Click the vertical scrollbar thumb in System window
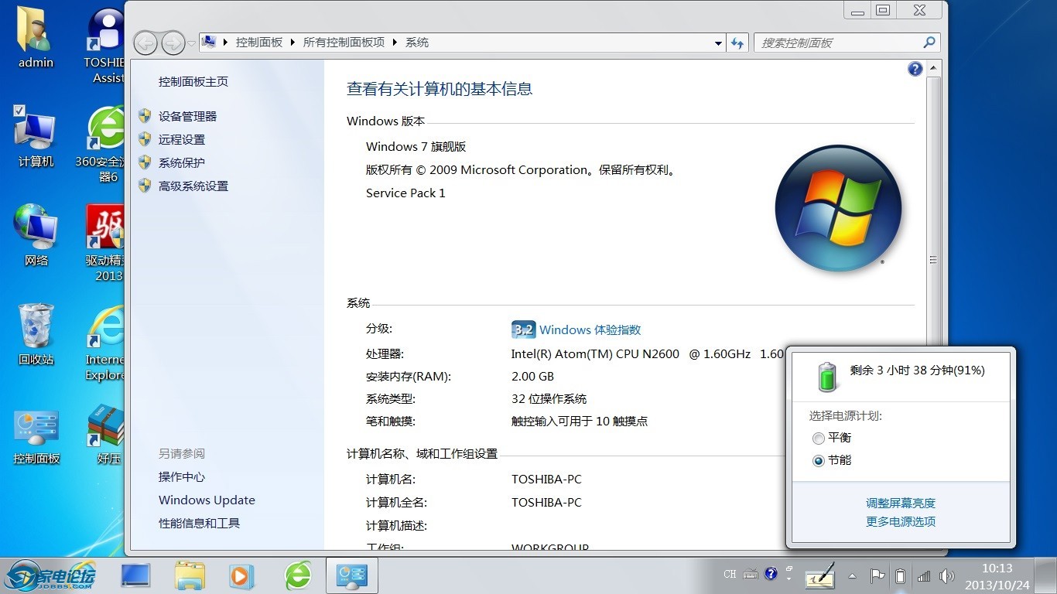 933,261
